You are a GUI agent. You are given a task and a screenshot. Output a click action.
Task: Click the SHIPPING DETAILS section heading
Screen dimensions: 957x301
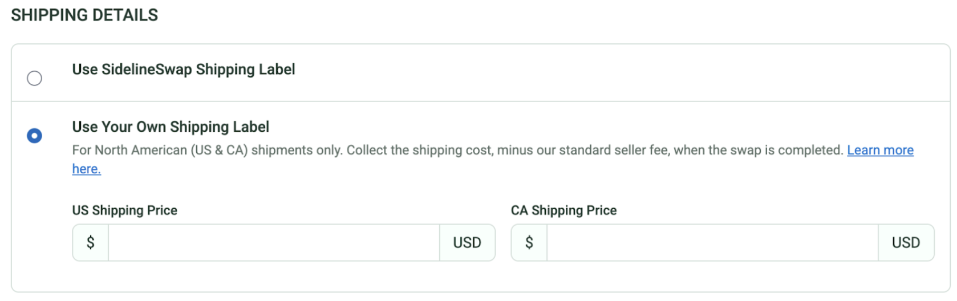[x=84, y=15]
